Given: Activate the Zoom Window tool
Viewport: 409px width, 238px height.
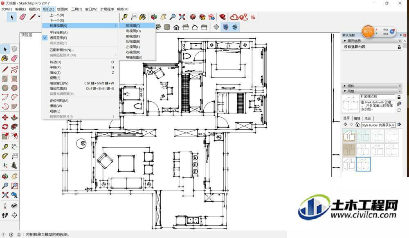Looking at the screenshot, I should 14,186.
